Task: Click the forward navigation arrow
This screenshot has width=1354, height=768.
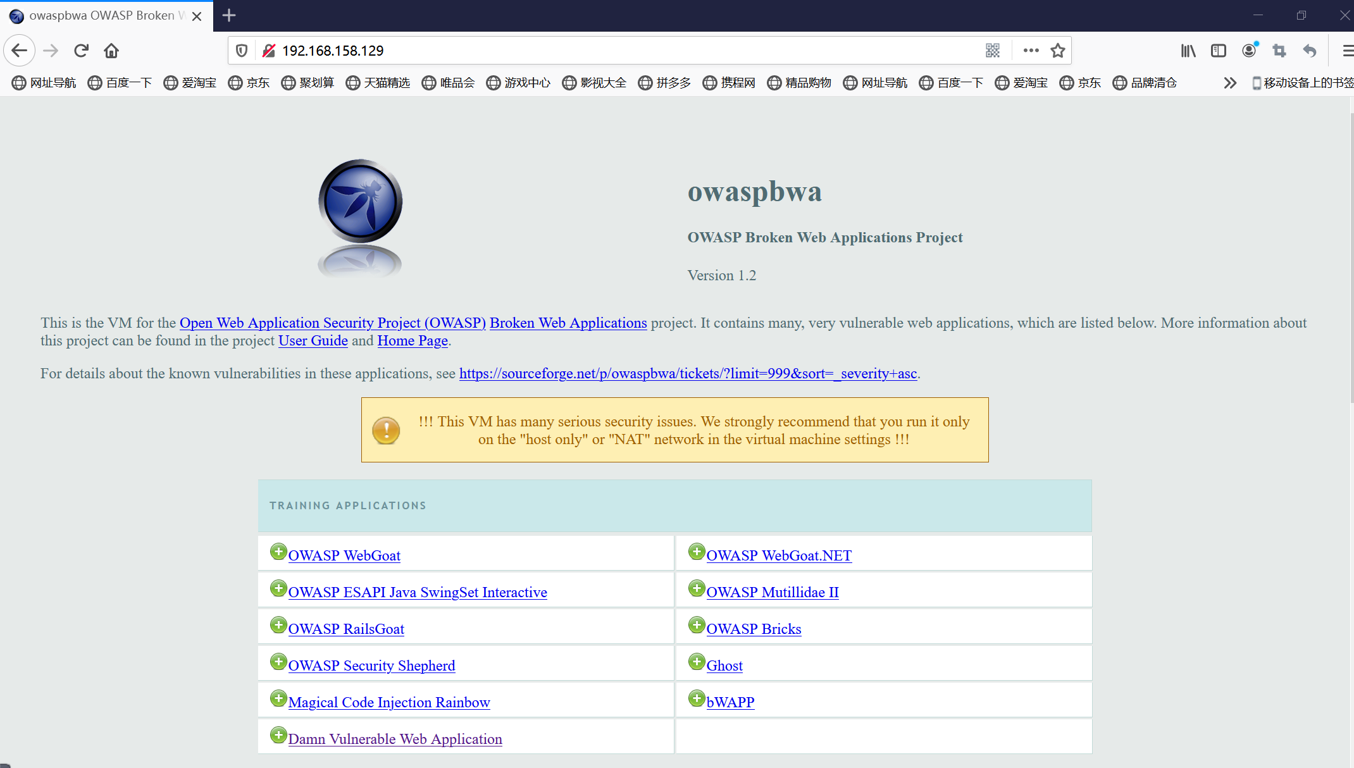Action: point(51,51)
